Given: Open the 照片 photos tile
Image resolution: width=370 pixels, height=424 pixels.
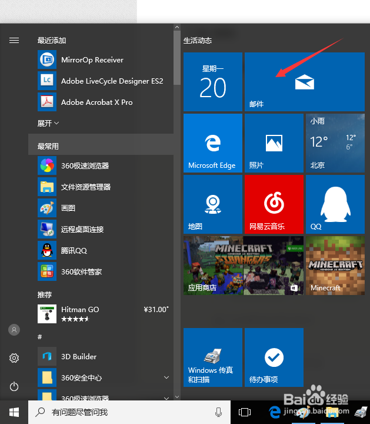Looking at the screenshot, I should point(274,143).
